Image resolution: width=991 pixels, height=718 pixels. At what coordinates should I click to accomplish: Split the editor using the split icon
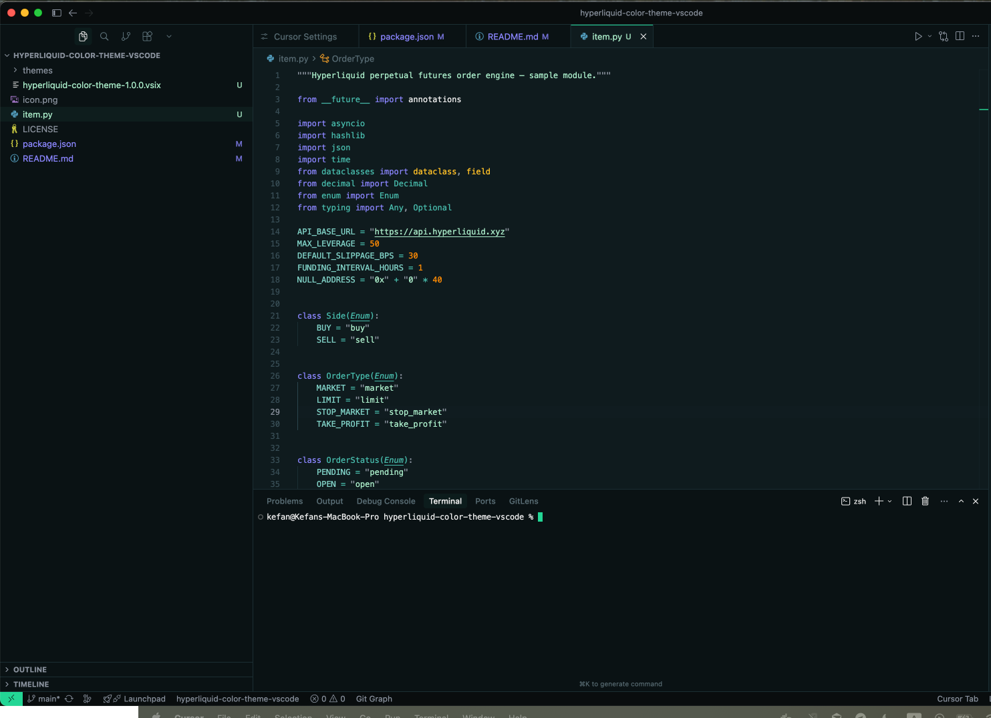pos(960,36)
